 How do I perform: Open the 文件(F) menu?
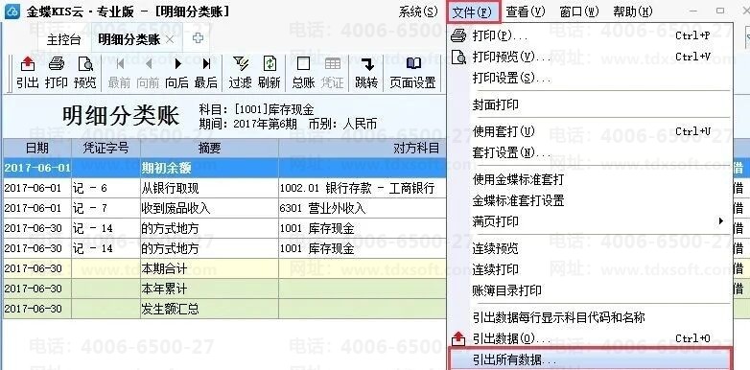tap(473, 12)
